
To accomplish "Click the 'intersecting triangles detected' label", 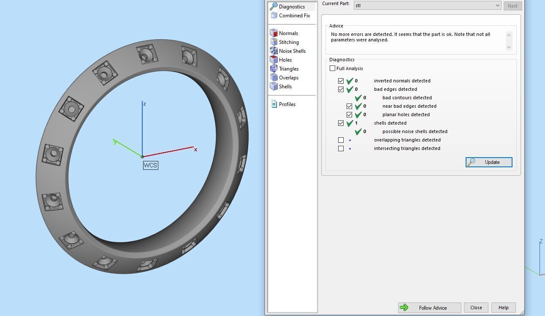I will tap(407, 148).
